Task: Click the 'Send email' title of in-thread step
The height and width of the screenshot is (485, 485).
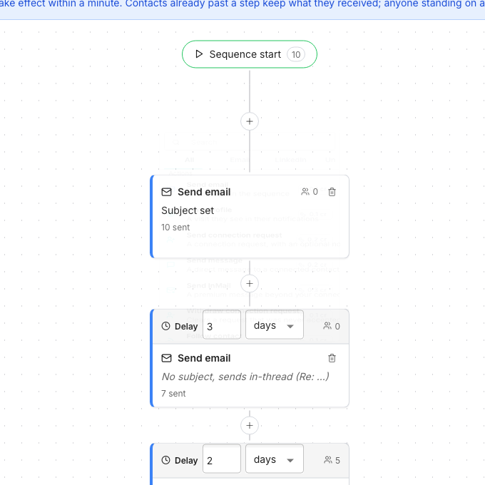Action: click(204, 358)
